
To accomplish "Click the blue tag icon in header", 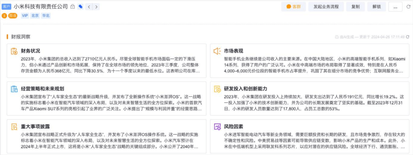I will [x=80, y=7].
